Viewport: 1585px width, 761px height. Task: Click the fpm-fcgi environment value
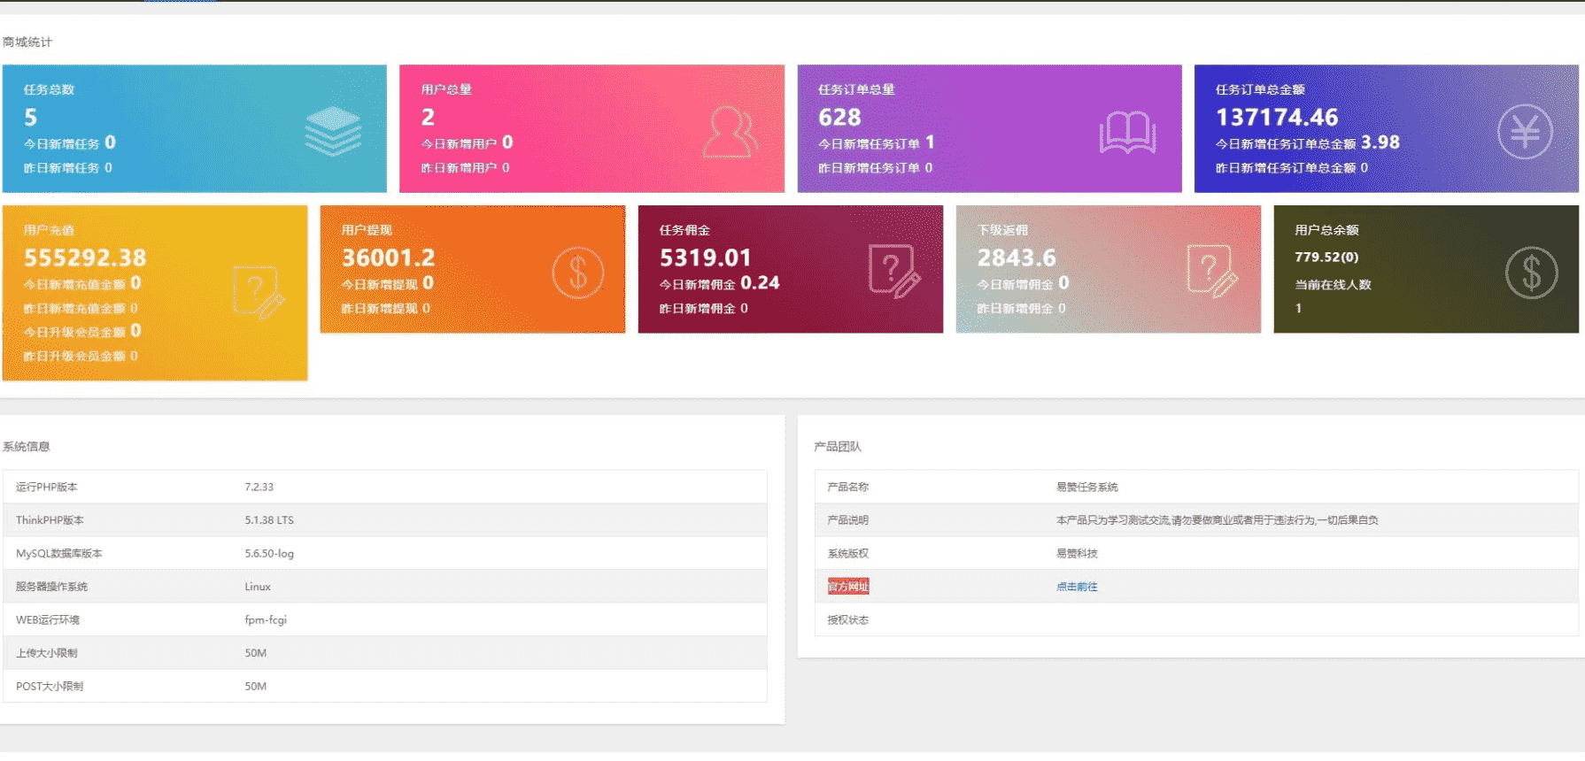(x=266, y=619)
